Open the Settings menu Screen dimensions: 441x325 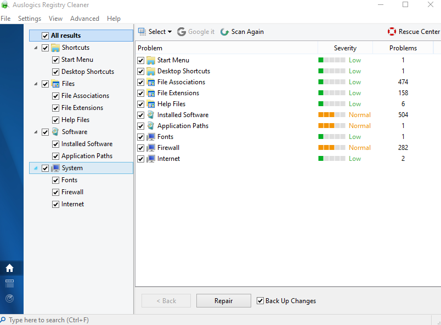pos(30,19)
